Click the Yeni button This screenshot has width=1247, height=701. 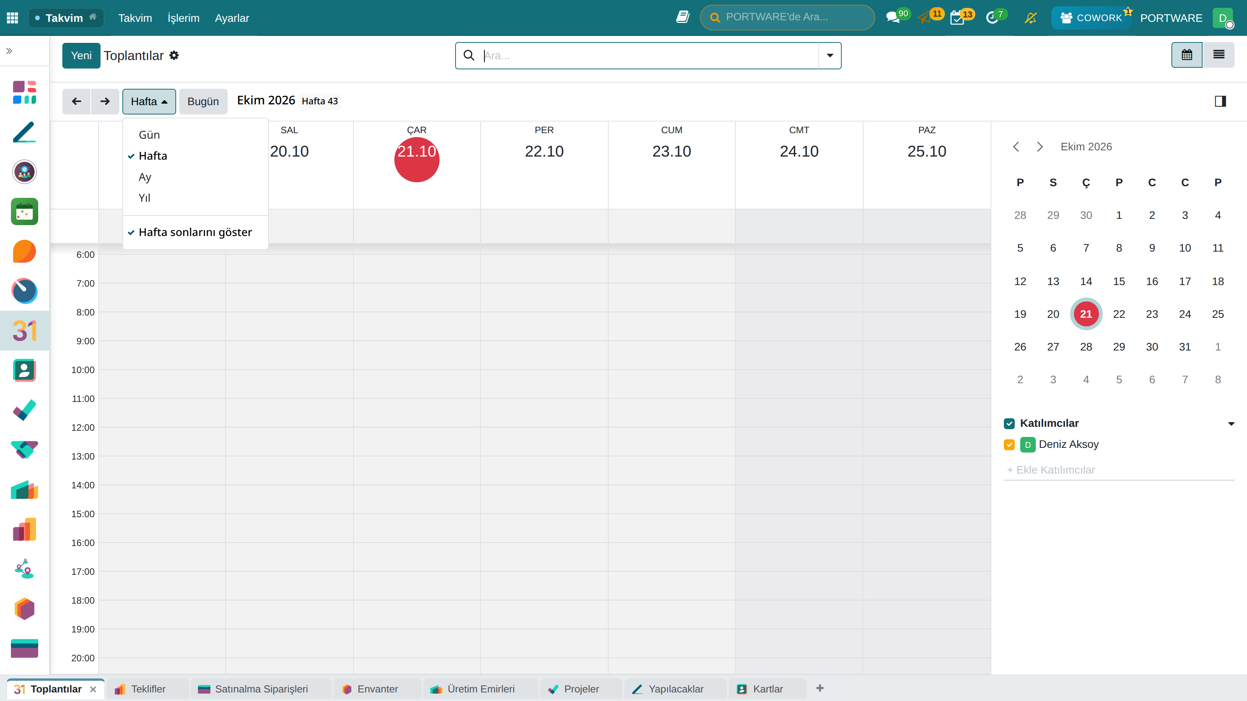click(x=81, y=56)
